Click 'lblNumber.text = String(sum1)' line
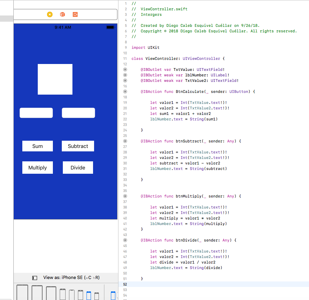309x300 pixels. [x=184, y=119]
